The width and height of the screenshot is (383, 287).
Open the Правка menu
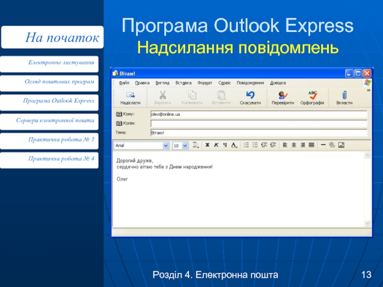pyautogui.click(x=142, y=83)
